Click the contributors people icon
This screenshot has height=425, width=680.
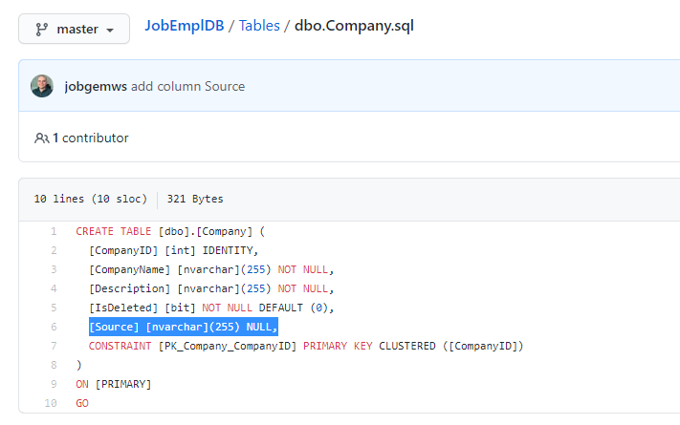(42, 138)
